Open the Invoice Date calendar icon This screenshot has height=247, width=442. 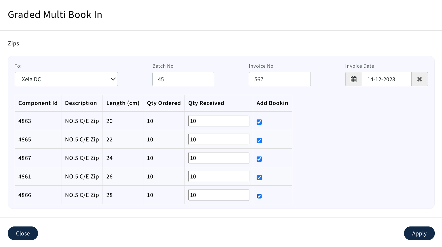point(353,79)
